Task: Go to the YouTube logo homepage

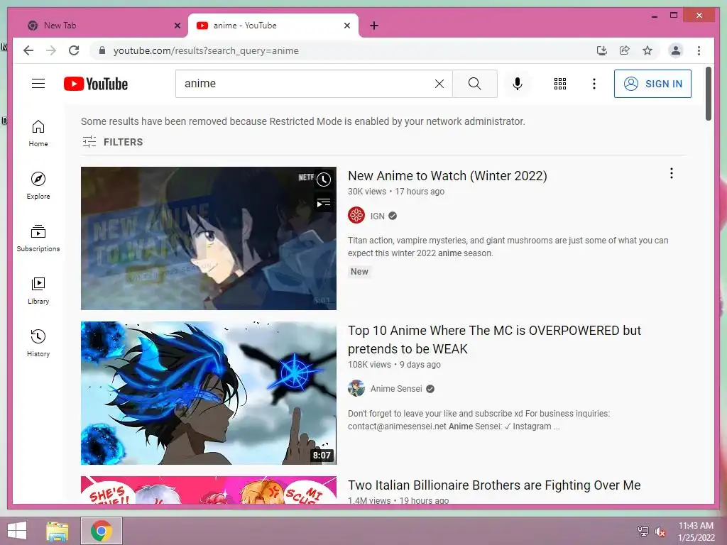Action: 96,84
